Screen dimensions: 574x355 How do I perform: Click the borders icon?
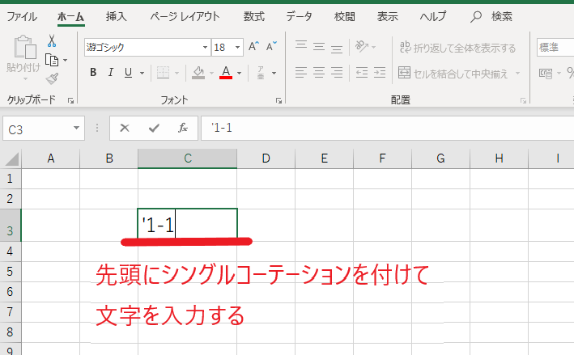click(163, 73)
